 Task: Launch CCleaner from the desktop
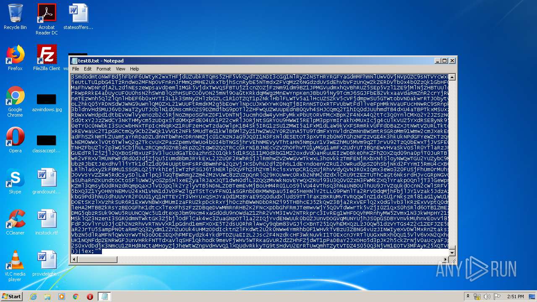pos(15,222)
